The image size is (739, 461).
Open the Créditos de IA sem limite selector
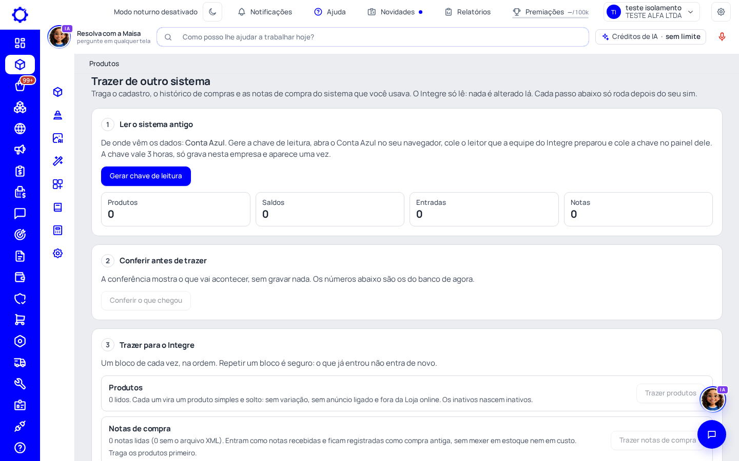point(651,37)
